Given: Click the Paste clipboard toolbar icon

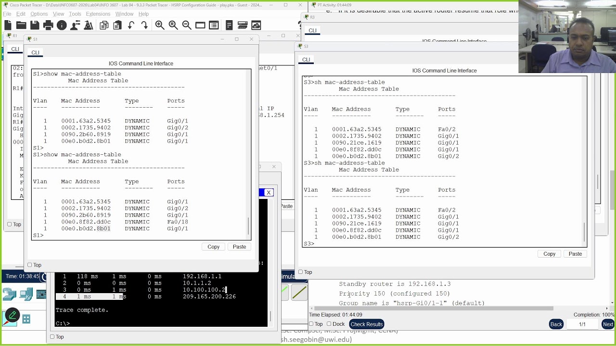Looking at the screenshot, I should pyautogui.click(x=117, y=25).
